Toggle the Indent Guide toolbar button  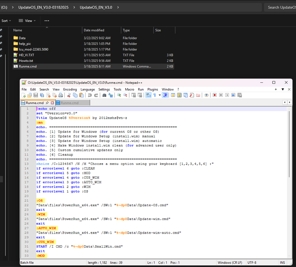click(x=165, y=95)
